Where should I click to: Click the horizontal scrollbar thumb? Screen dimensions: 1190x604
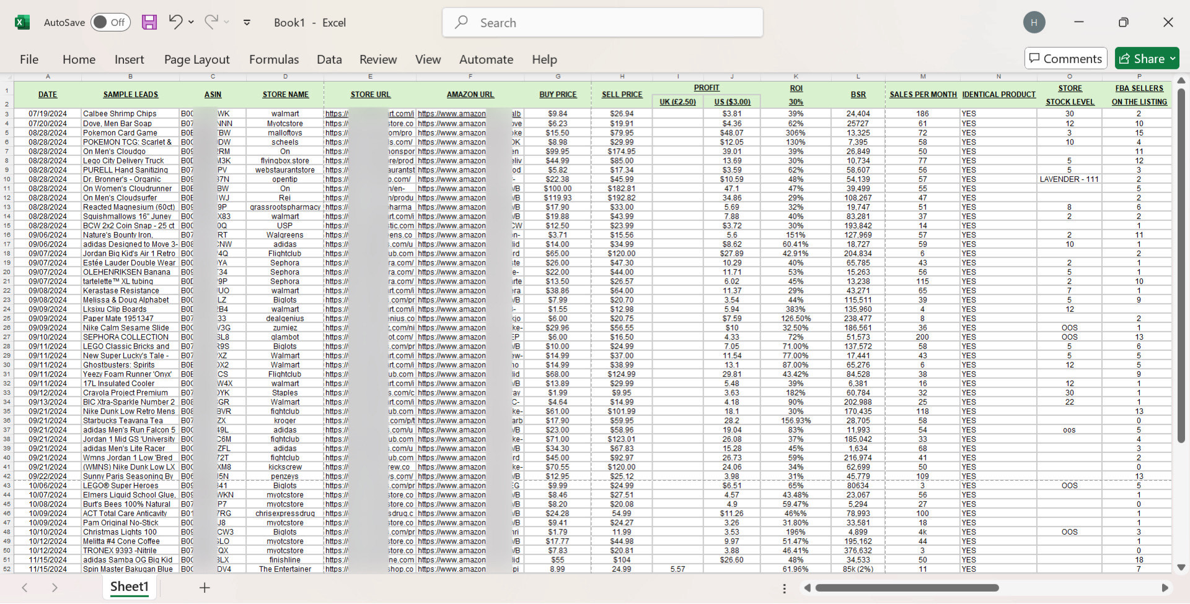pyautogui.click(x=907, y=587)
